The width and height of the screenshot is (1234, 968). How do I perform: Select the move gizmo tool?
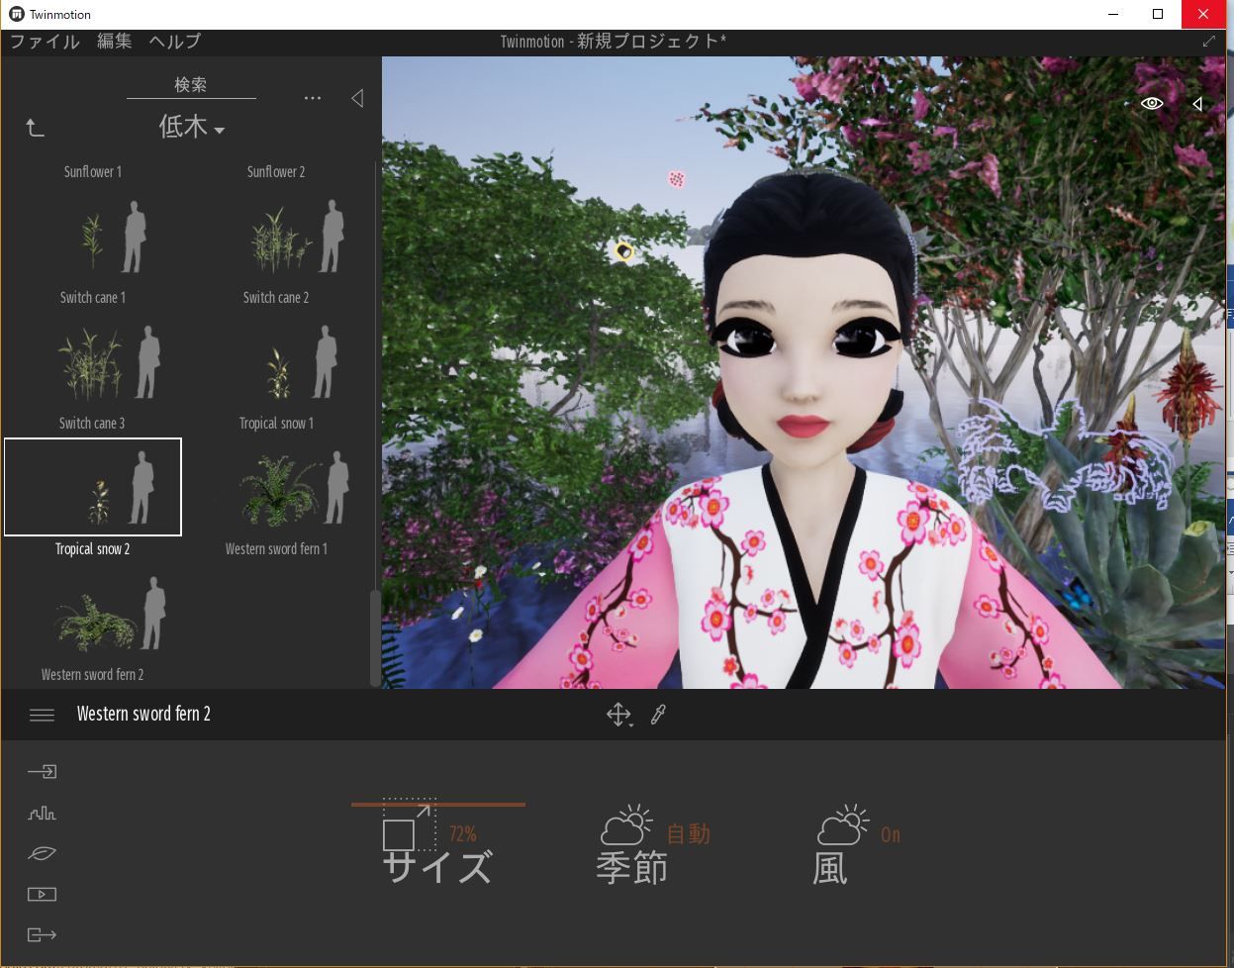pyautogui.click(x=618, y=715)
